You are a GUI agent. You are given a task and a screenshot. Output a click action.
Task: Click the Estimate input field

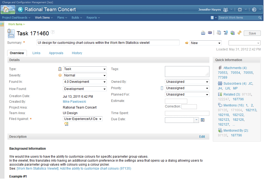[x=176, y=101]
